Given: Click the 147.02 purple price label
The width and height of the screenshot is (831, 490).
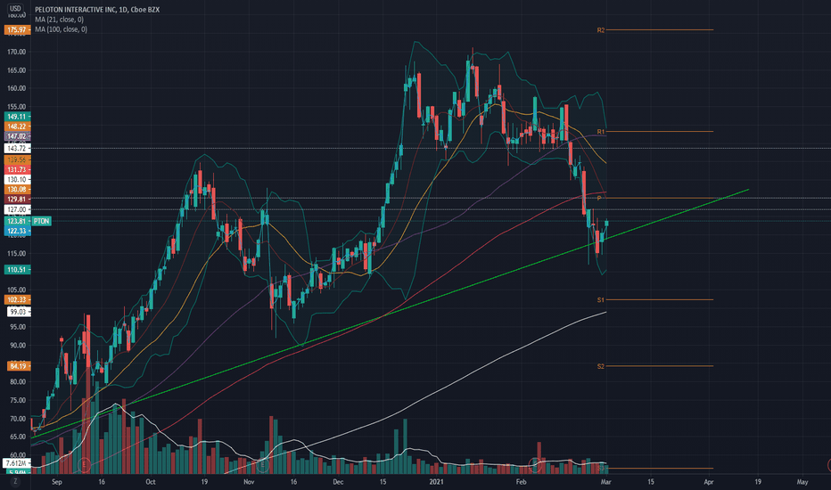Looking at the screenshot, I should pyautogui.click(x=17, y=136).
